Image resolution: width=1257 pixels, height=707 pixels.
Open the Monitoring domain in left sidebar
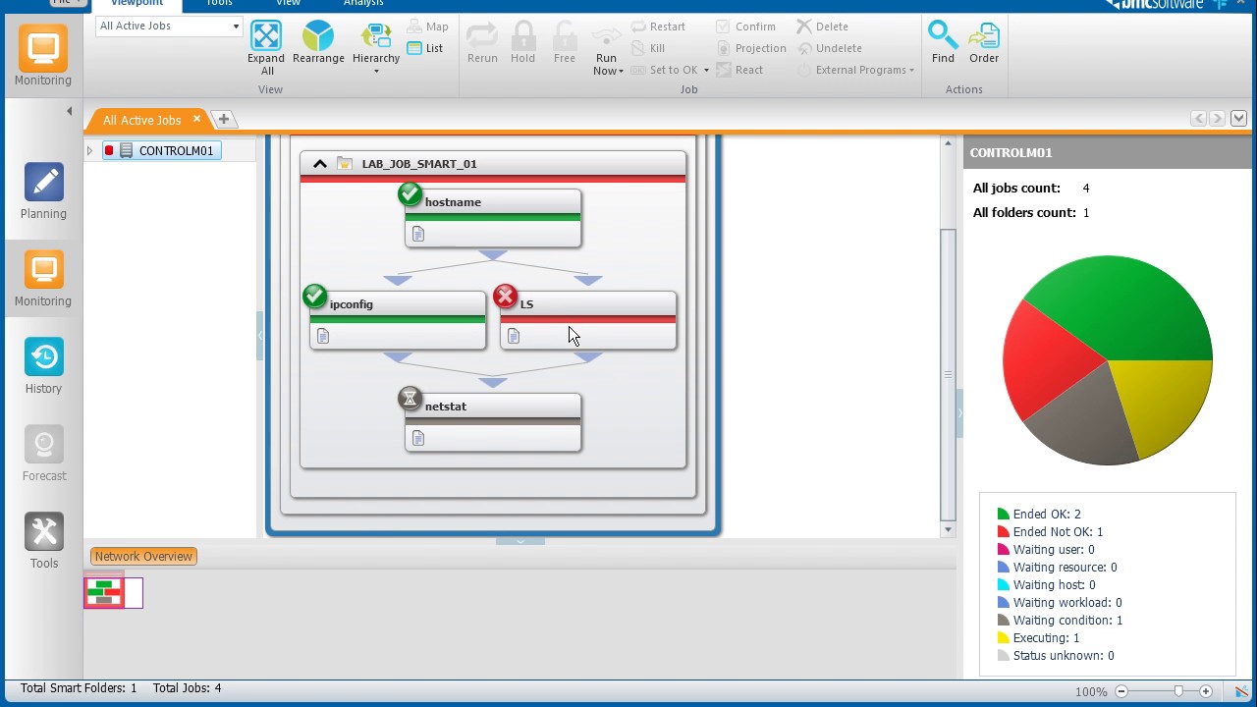click(43, 279)
